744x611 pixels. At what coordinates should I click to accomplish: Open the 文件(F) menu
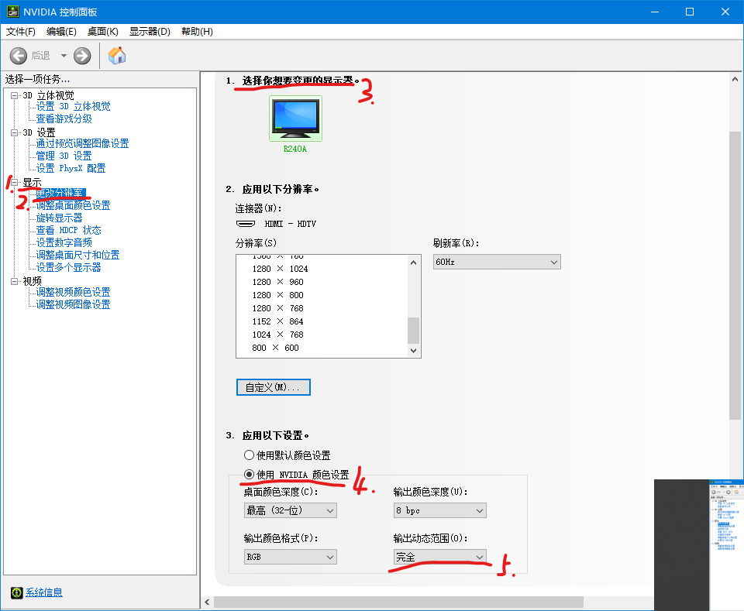click(x=21, y=32)
